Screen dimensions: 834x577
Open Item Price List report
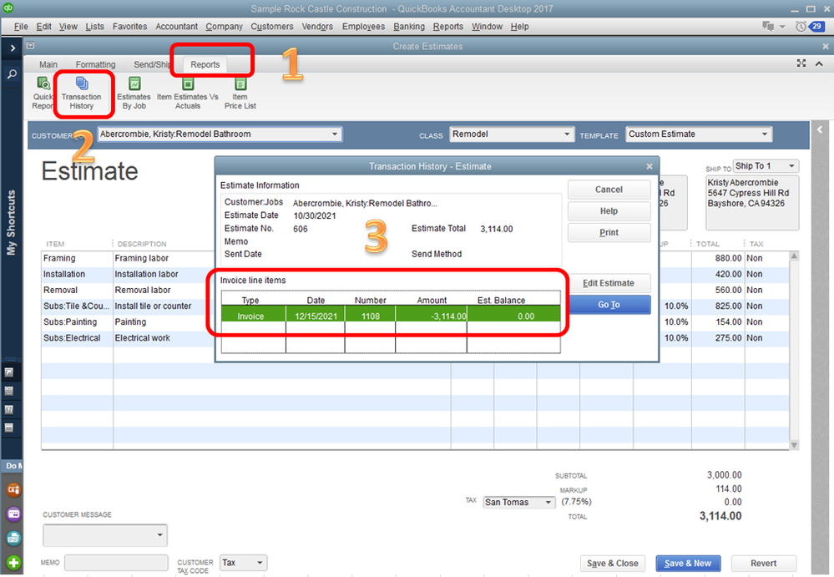240,93
